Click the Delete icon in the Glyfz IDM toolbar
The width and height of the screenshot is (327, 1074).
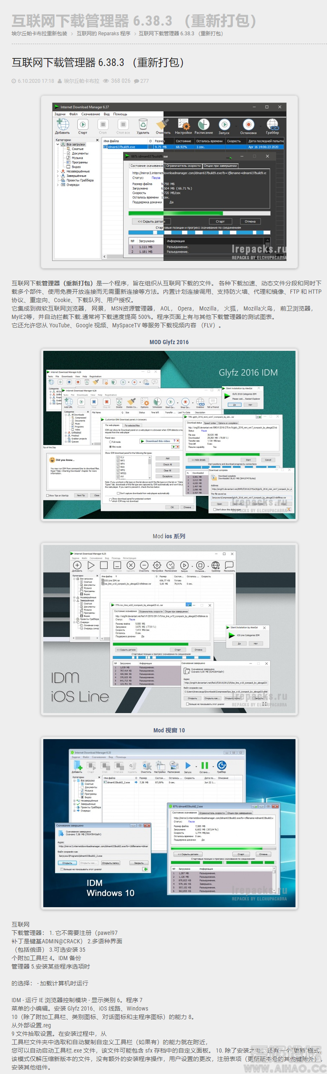119,402
